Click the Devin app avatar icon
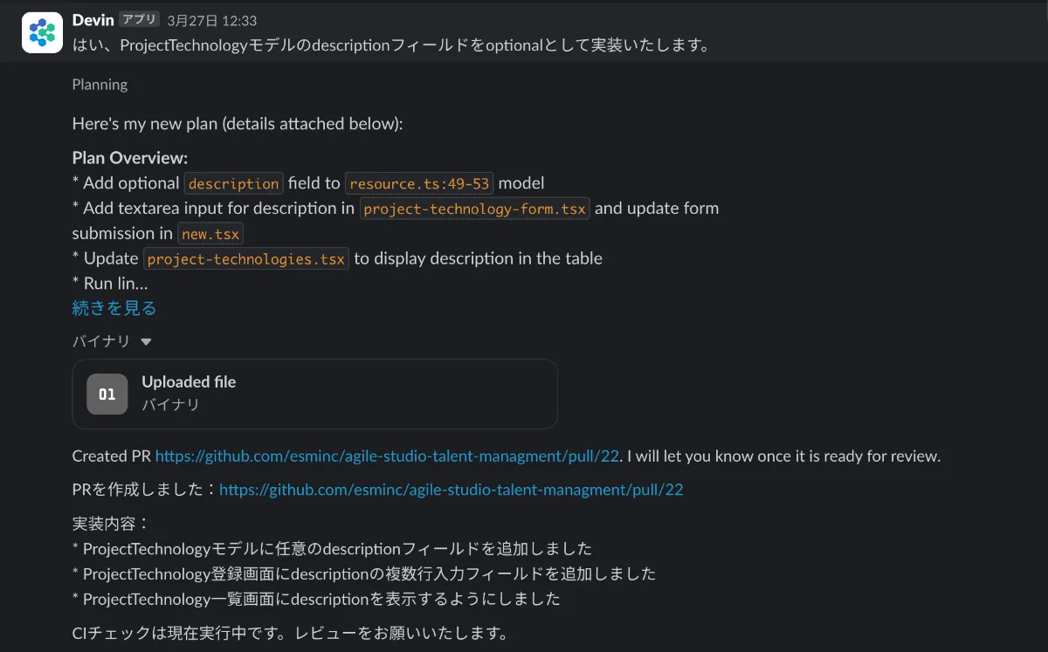1048x652 pixels. point(42,32)
